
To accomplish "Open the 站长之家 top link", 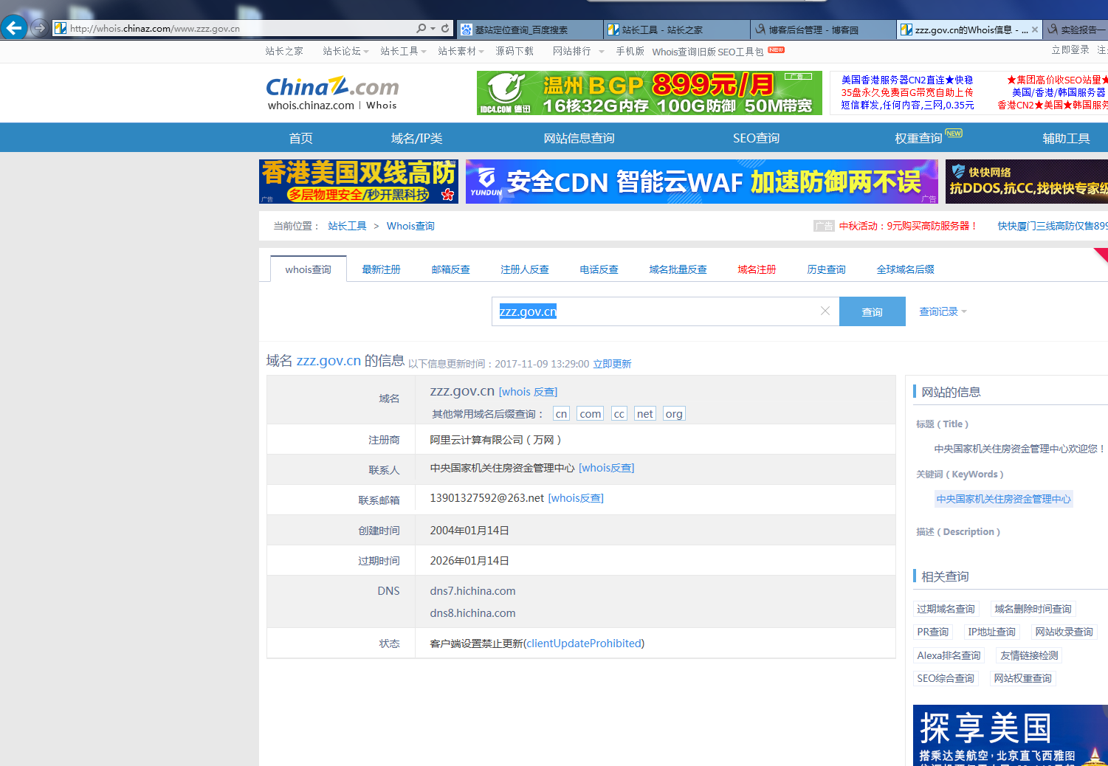I will point(284,51).
